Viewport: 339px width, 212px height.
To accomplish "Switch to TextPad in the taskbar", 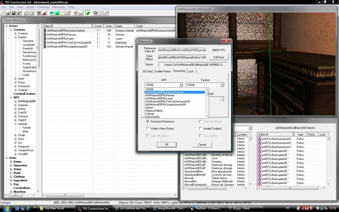I will click(206, 209).
